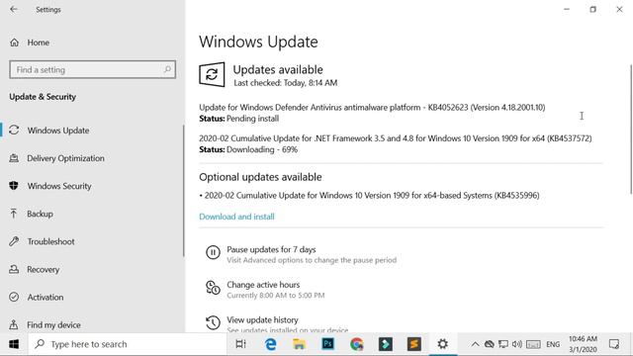Screen dimensions: 633x356
Task: Open Sublime Text from taskbar
Action: [413, 344]
